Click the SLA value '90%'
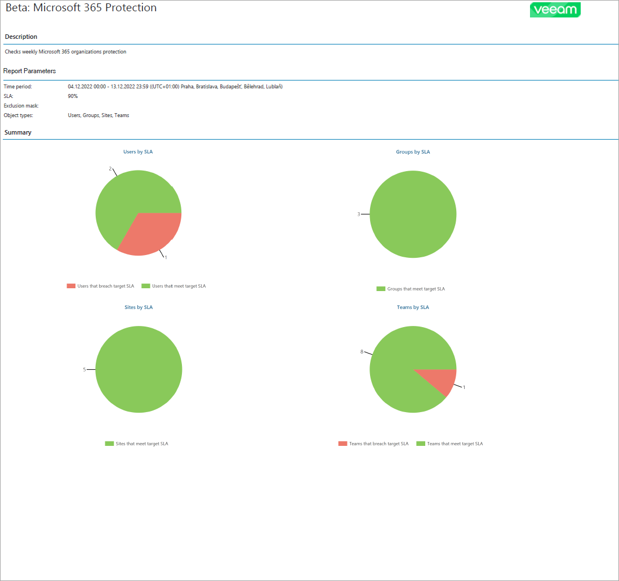The width and height of the screenshot is (619, 581). [x=73, y=96]
